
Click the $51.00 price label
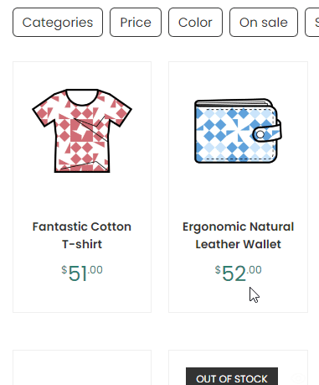click(x=82, y=273)
